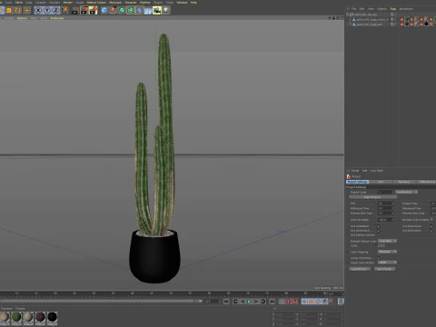Switch the coordinate system icon
This screenshot has width=436, height=327.
(64, 11)
